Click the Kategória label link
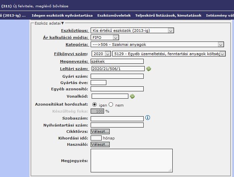234x177 pixels. click(77, 44)
